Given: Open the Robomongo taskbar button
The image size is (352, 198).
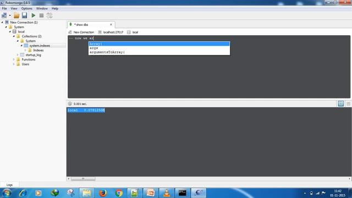Looking at the screenshot, I should tap(199, 193).
